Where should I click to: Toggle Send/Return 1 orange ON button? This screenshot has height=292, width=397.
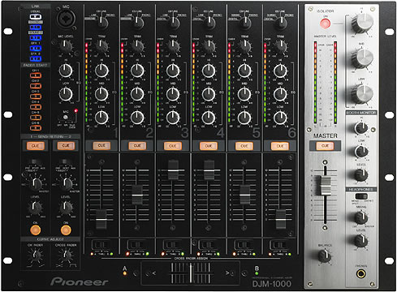(x=36, y=230)
